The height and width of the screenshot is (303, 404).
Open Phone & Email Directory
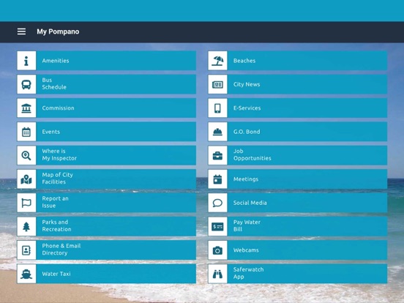pos(106,250)
